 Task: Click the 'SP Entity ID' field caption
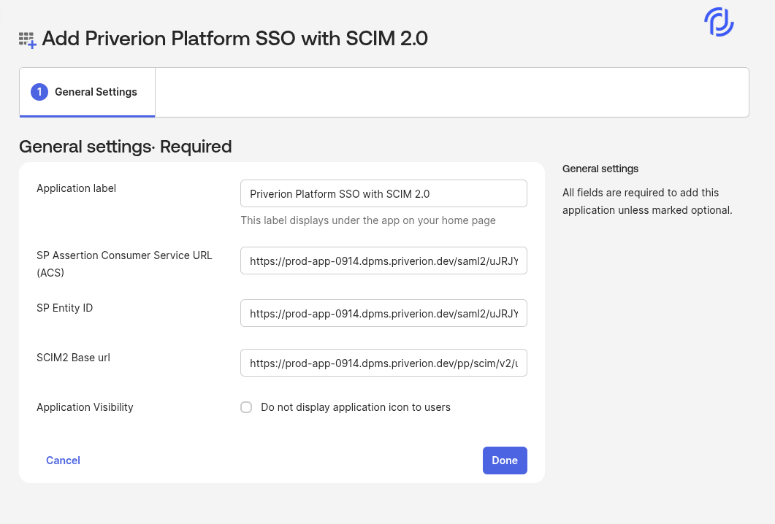pos(64,308)
